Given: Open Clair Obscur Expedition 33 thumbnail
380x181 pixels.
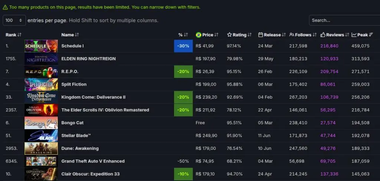Looking at the screenshot, I should tap(41, 174).
